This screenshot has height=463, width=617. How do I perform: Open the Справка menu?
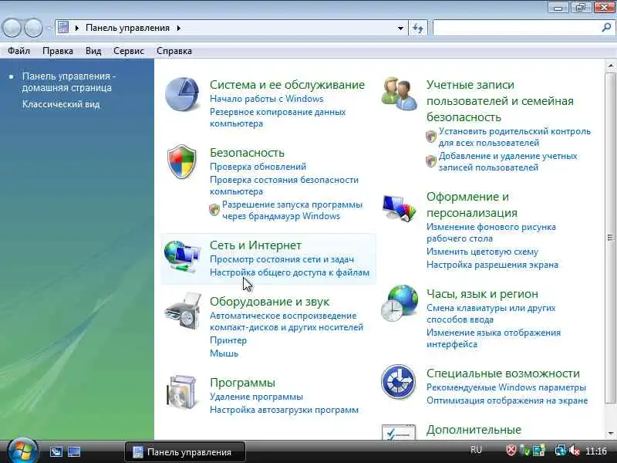[x=174, y=51]
